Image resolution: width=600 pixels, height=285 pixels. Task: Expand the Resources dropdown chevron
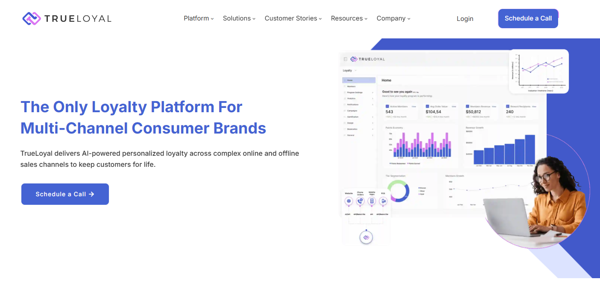click(366, 19)
